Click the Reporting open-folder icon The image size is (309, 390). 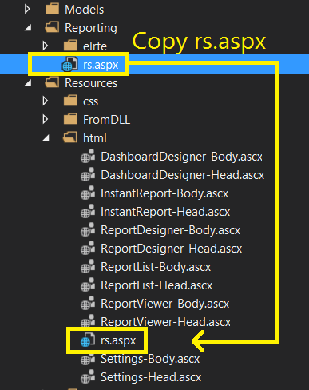coord(52,27)
